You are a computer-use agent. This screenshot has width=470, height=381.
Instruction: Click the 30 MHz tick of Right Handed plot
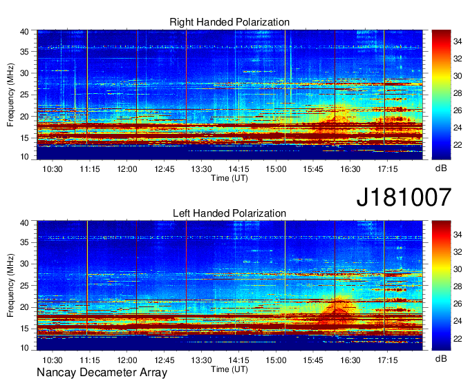(24, 73)
